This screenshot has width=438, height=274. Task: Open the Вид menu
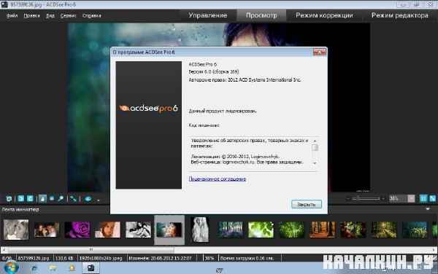50,15
